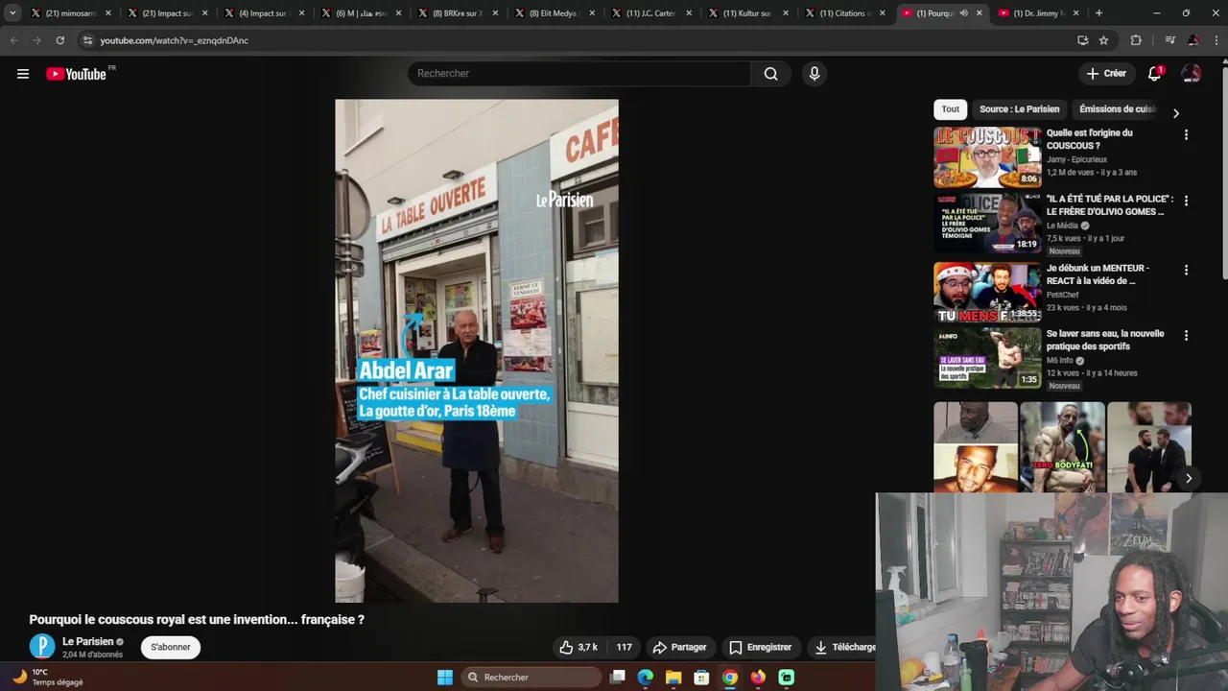Open the menu for the Couscous origin video
The height and width of the screenshot is (691, 1228).
[x=1186, y=135]
